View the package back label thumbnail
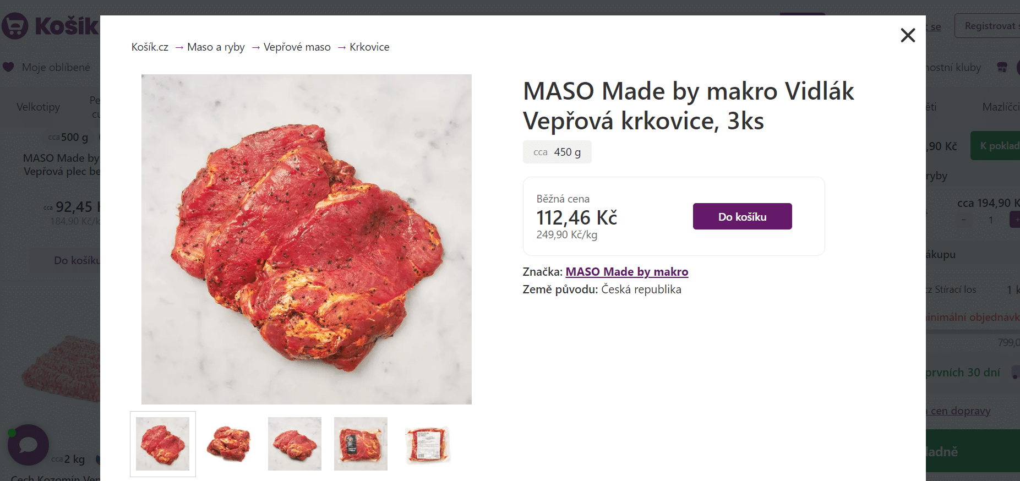1020x481 pixels. pos(427,444)
